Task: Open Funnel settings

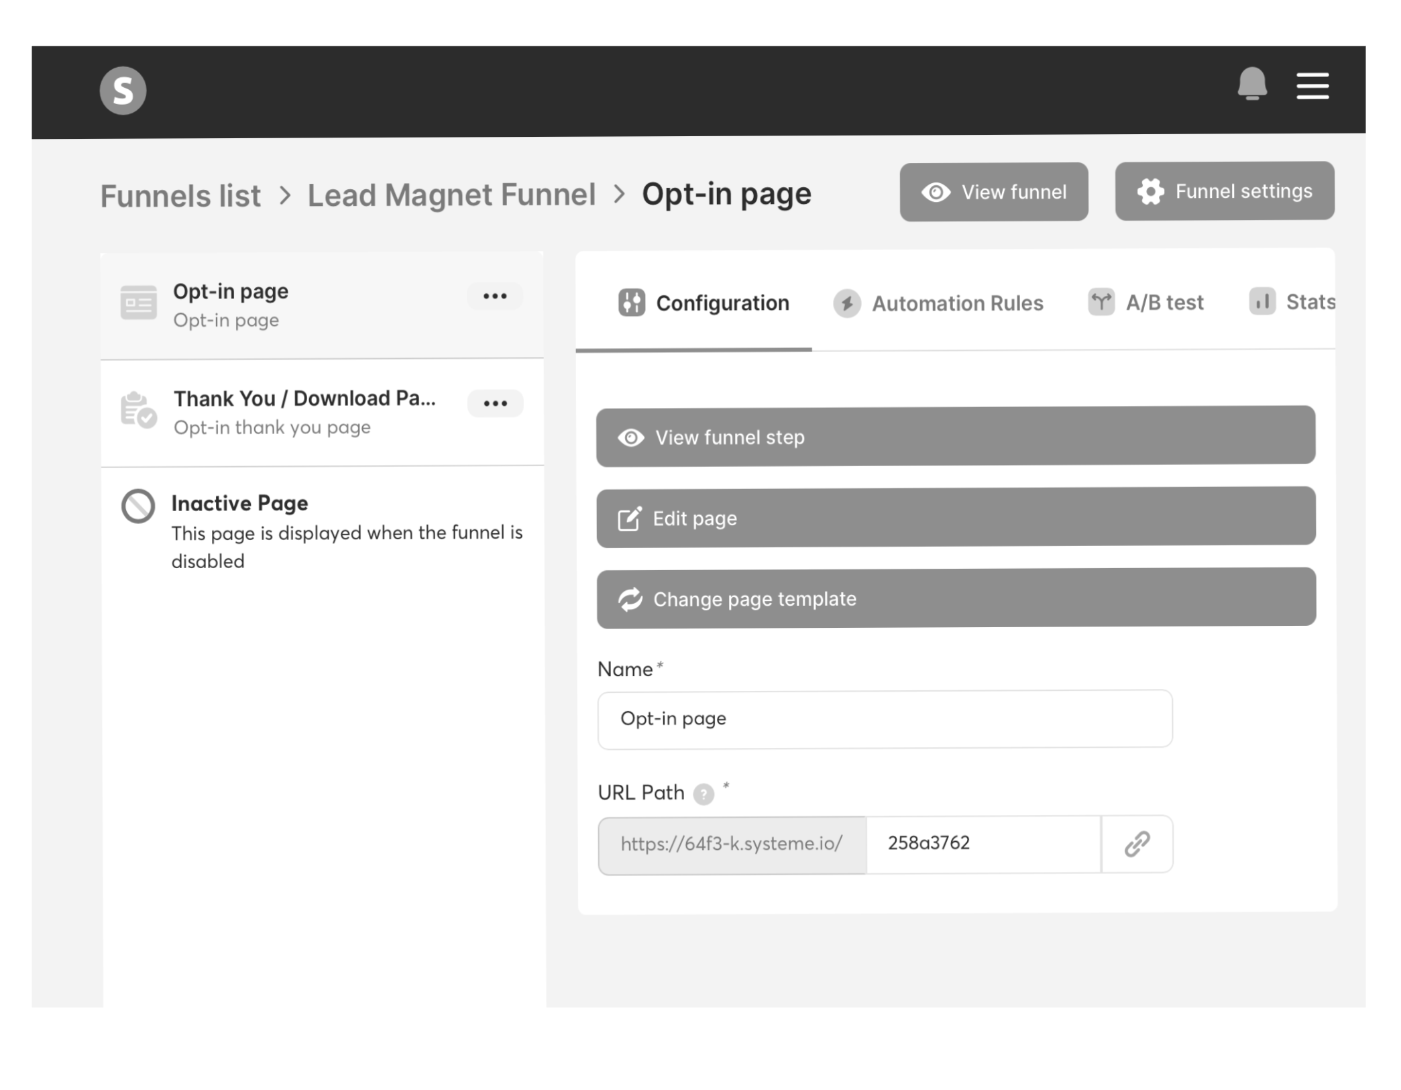Action: pyautogui.click(x=1225, y=190)
